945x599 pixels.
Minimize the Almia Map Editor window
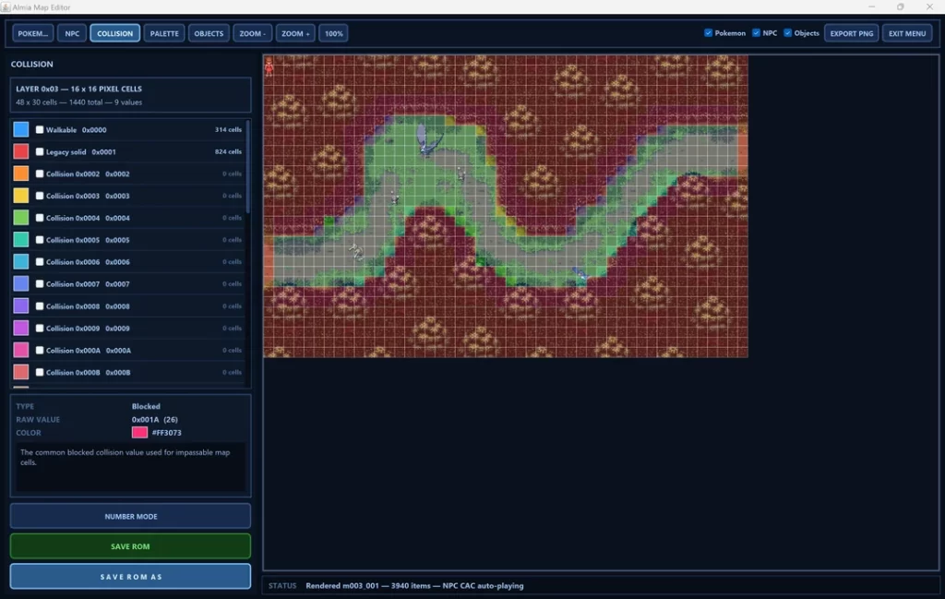coord(871,6)
